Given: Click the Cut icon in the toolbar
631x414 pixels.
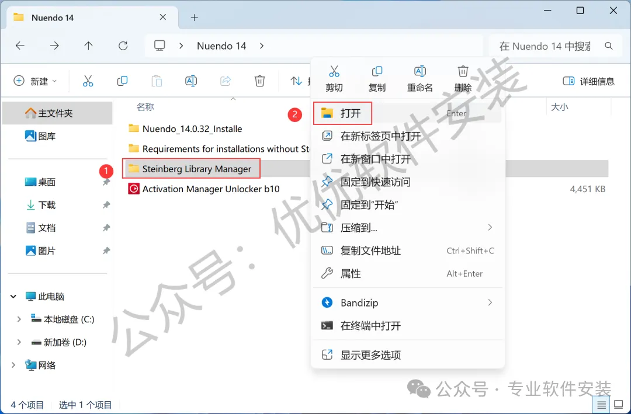Looking at the screenshot, I should (88, 81).
